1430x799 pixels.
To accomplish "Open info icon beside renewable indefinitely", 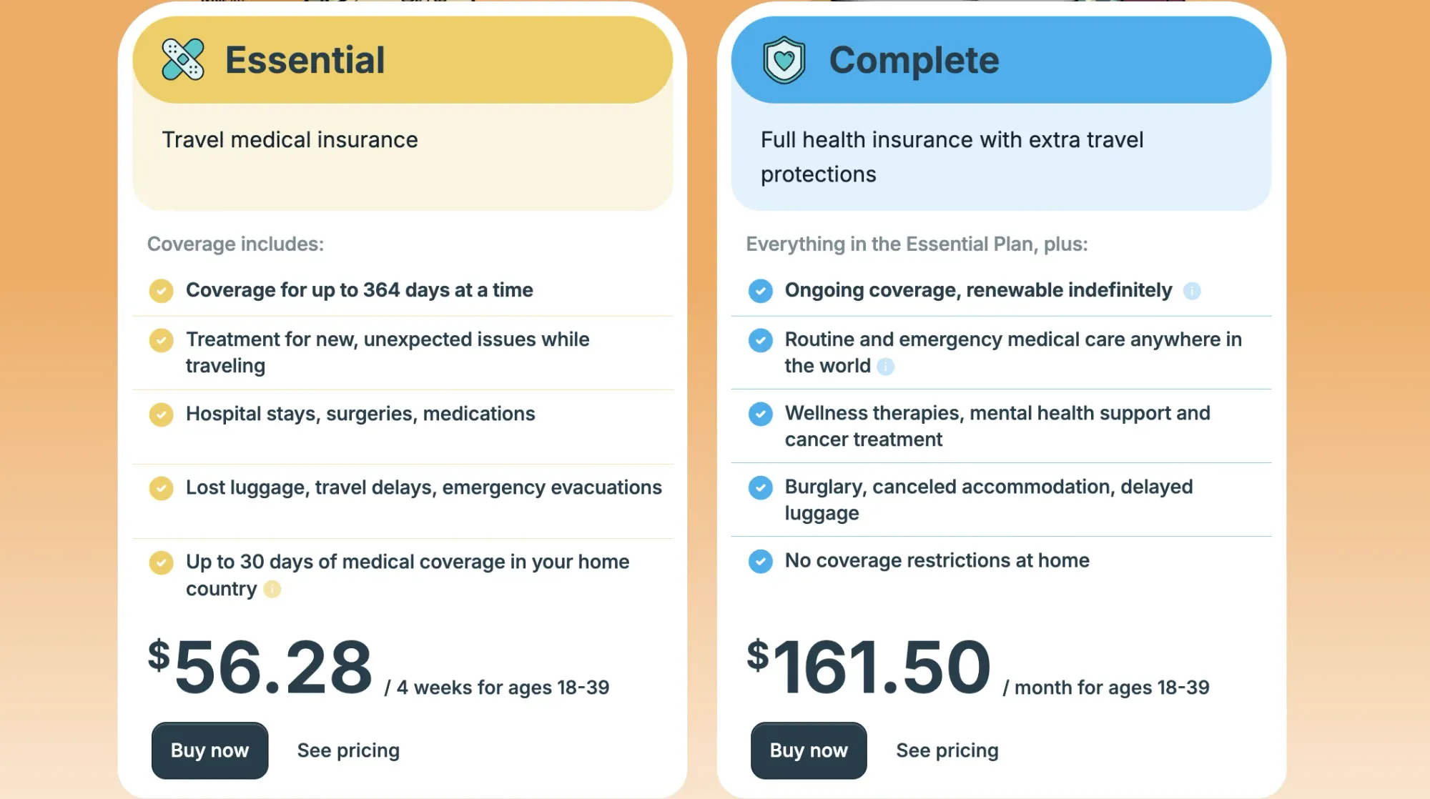I will [x=1191, y=291].
